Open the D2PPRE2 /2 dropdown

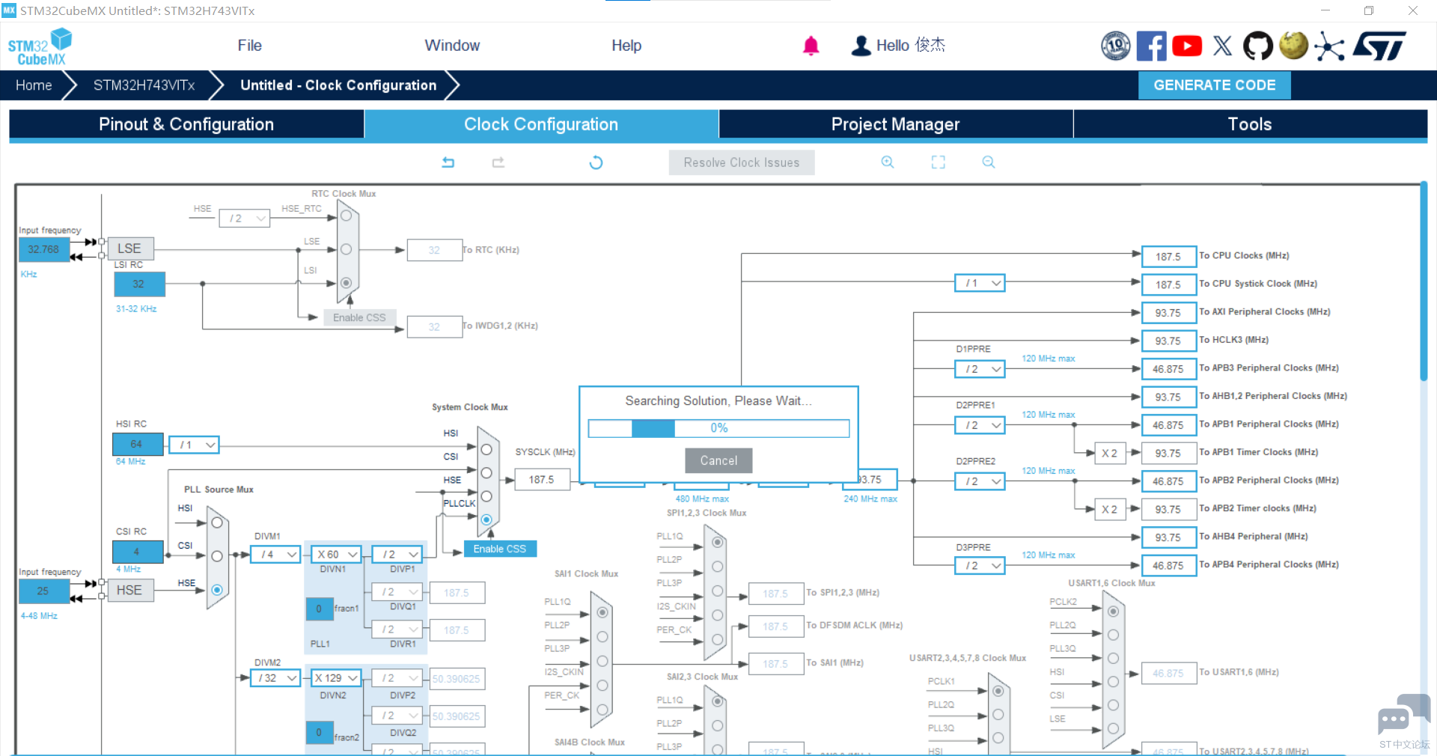[x=980, y=481]
